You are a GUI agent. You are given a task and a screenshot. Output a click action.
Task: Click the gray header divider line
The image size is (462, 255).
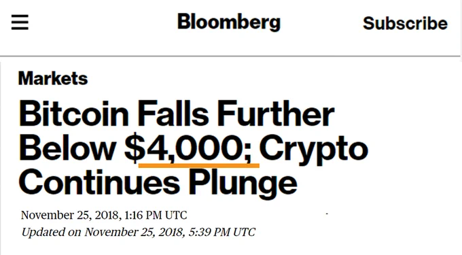pos(230,56)
